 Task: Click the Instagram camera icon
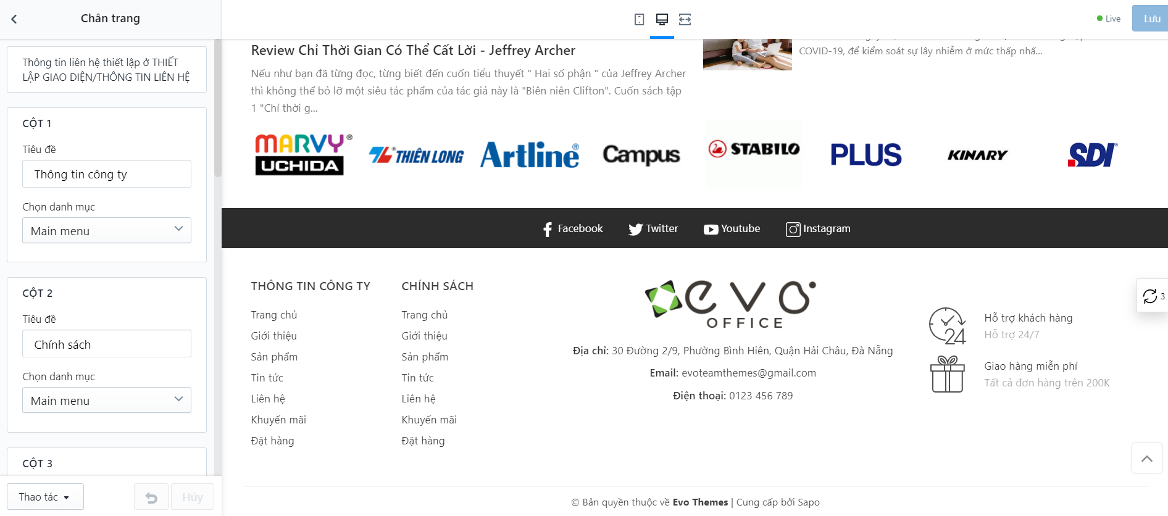[x=793, y=229]
